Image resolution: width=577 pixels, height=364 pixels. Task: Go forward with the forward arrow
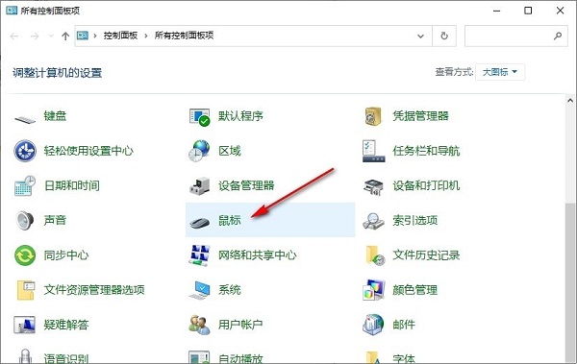tap(35, 36)
